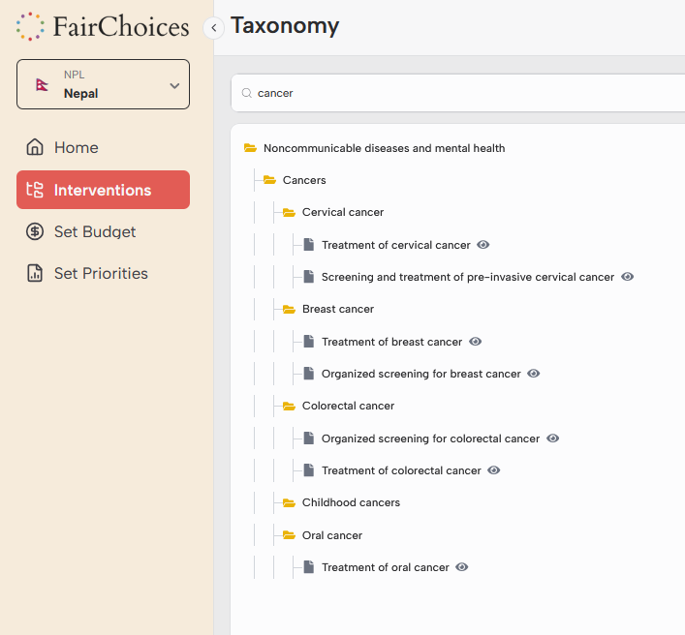This screenshot has height=635, width=685.
Task: Open Treatment of colorectal cancer intervention
Action: point(401,470)
